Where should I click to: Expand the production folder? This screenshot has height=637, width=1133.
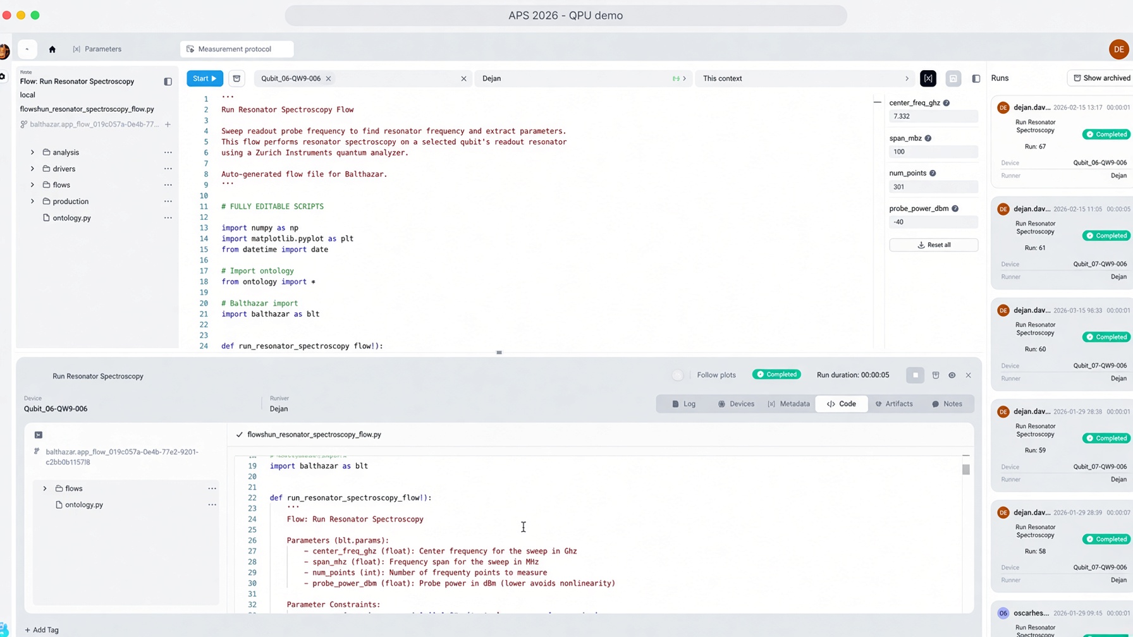[32, 202]
